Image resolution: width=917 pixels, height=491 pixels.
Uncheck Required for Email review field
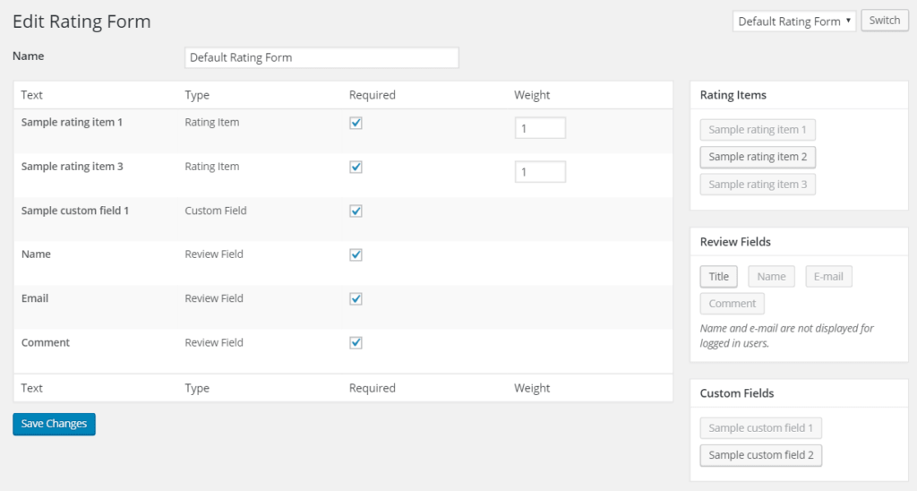click(x=356, y=298)
